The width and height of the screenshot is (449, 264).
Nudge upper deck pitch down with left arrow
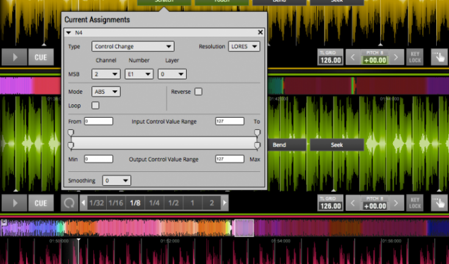(352, 58)
